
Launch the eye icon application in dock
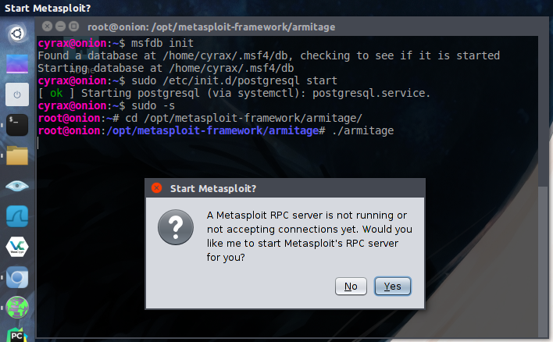point(17,186)
